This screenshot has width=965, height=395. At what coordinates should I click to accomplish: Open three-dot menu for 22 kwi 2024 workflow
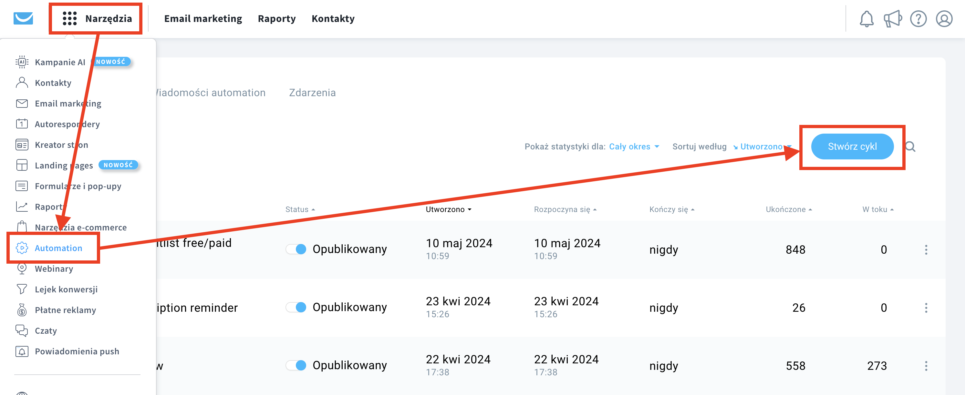click(926, 366)
